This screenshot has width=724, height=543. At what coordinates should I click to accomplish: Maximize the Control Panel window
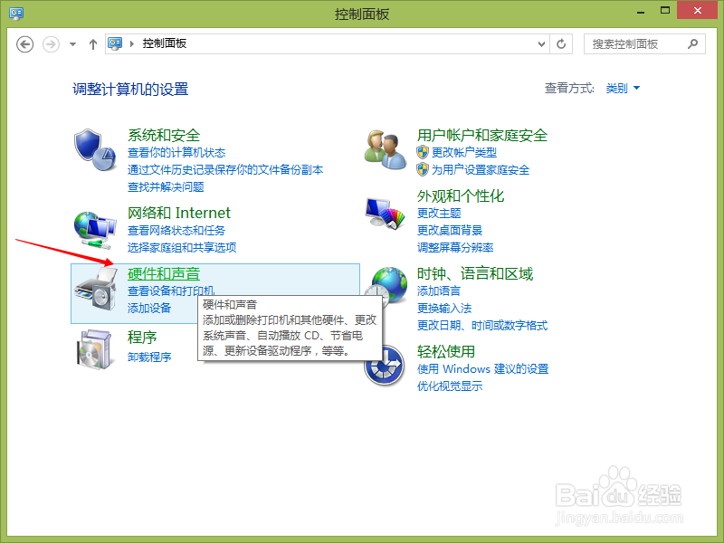tap(665, 11)
